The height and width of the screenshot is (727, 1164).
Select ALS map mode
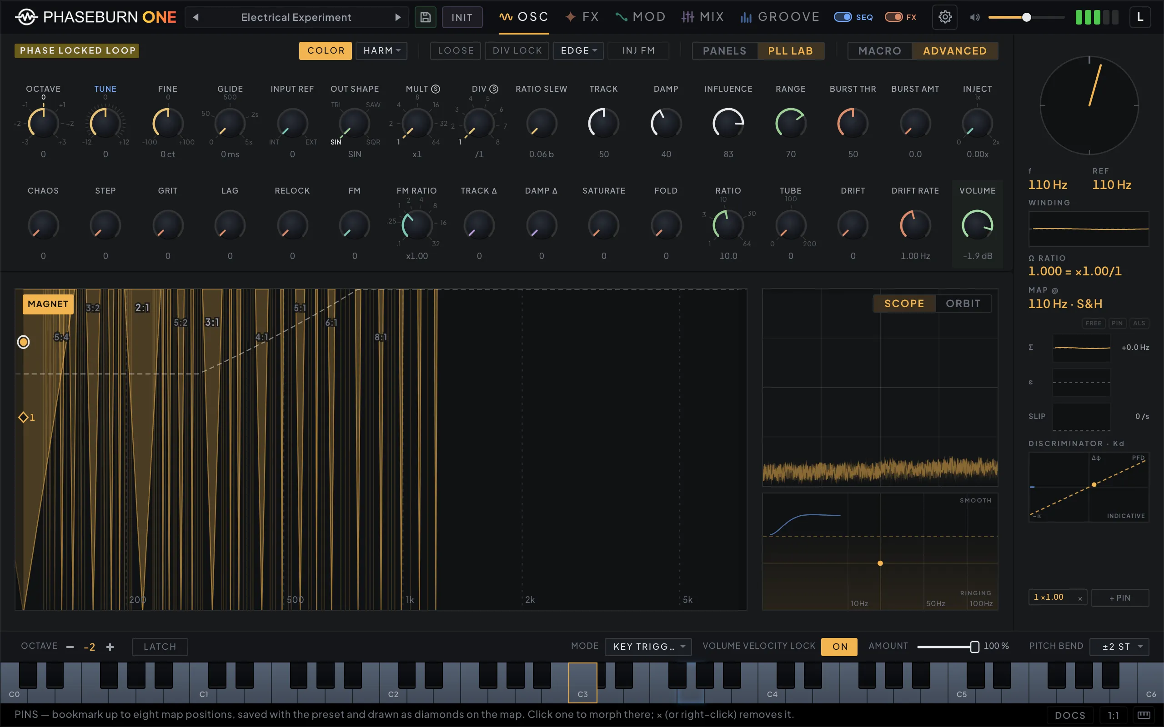[1139, 323]
